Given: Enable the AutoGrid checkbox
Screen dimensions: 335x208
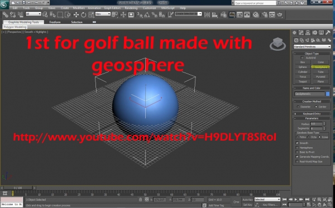Looking at the screenshot, I should coord(302,58).
